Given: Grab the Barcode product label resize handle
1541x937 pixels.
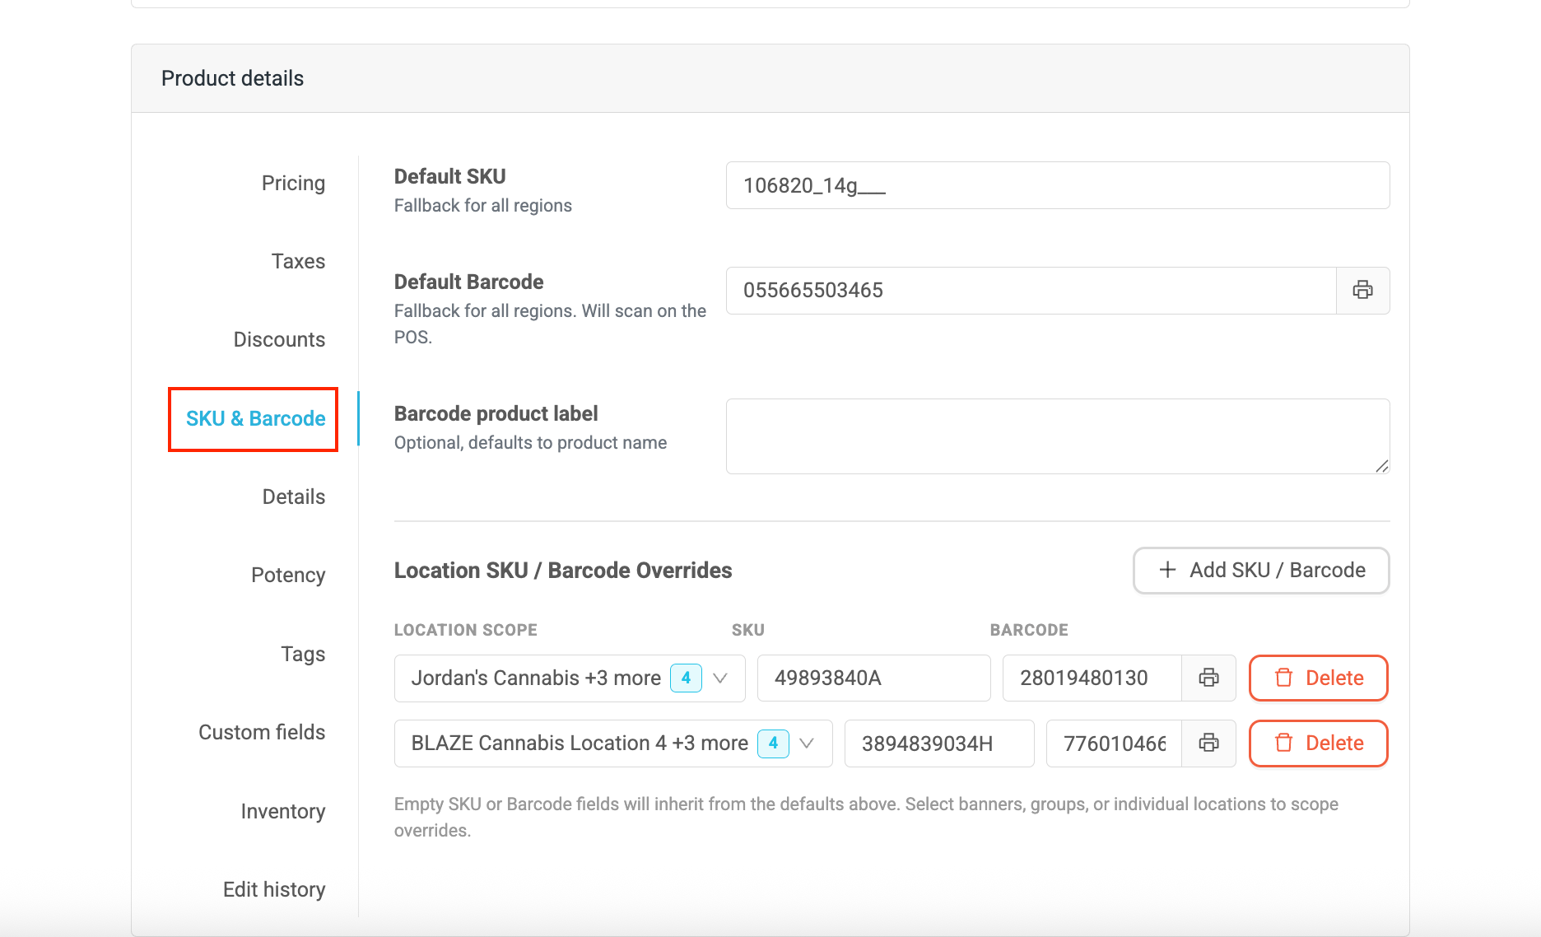Looking at the screenshot, I should (x=1382, y=466).
